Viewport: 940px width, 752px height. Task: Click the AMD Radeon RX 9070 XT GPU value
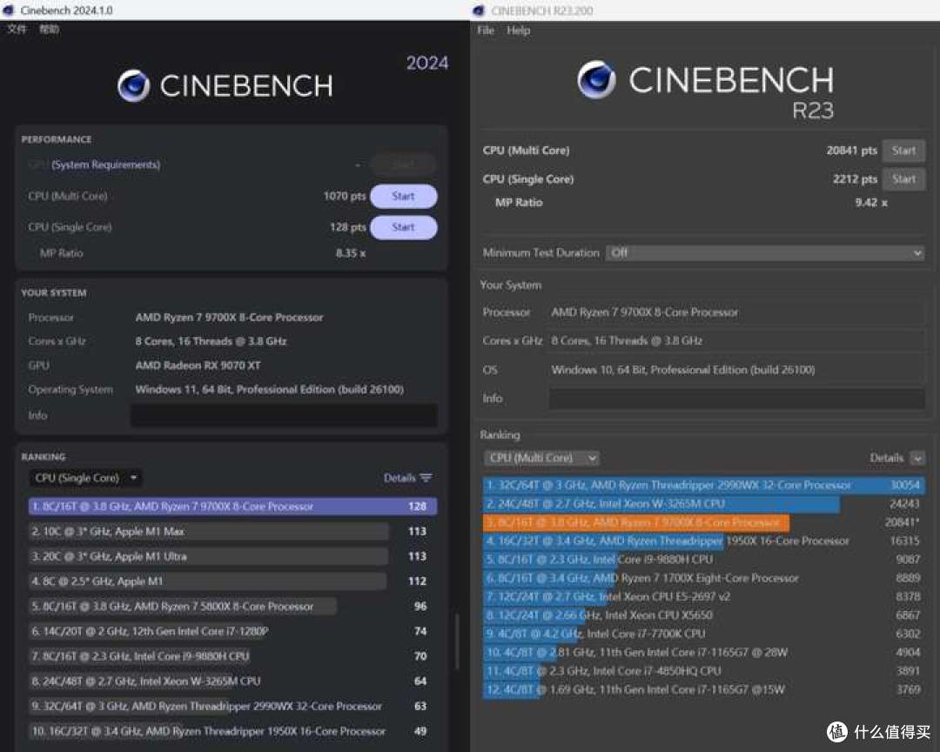(198, 366)
